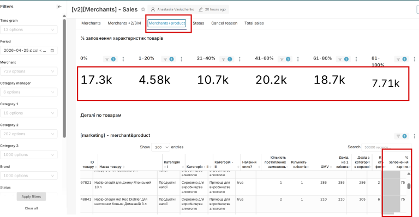Open Show entries count dropdown

coord(160,147)
